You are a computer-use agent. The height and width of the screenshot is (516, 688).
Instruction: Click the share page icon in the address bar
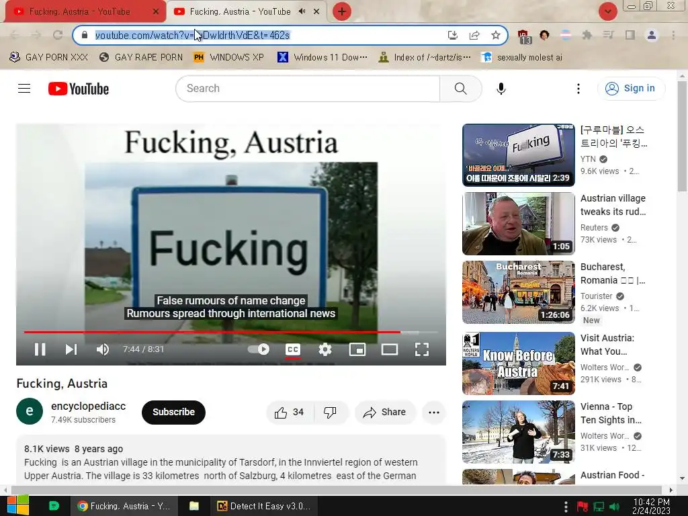474,35
